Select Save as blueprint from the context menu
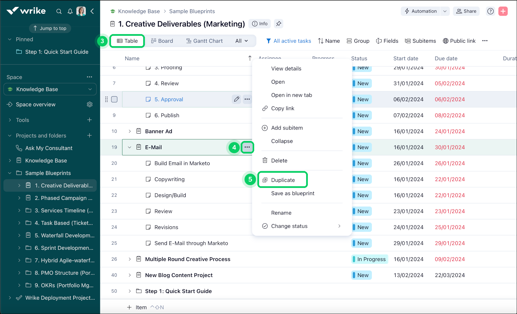517x314 pixels. point(293,193)
